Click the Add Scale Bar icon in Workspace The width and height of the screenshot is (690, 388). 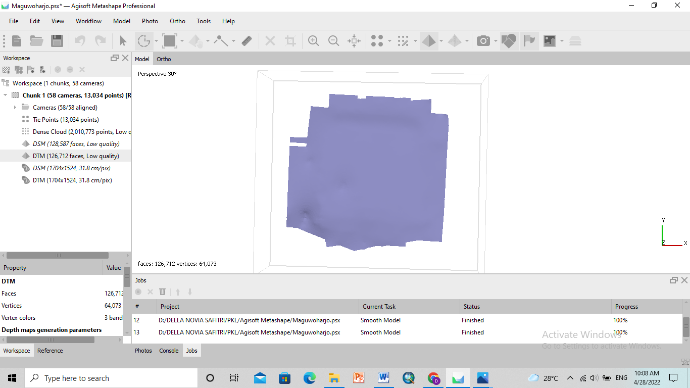(43, 70)
